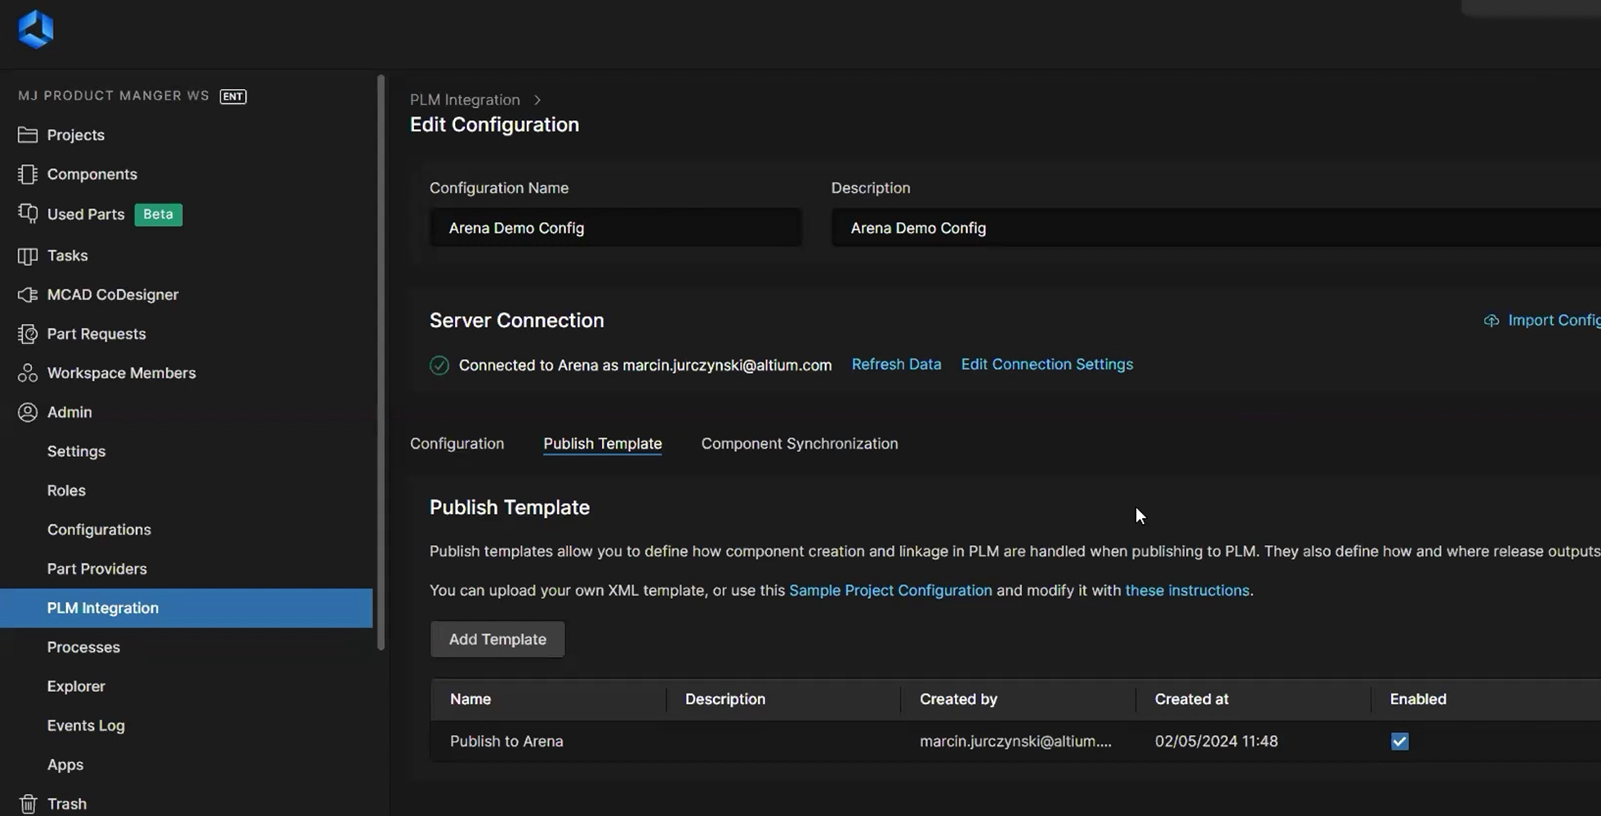This screenshot has width=1601, height=816.
Task: Select PLM Integration in sidebar
Action: point(186,608)
